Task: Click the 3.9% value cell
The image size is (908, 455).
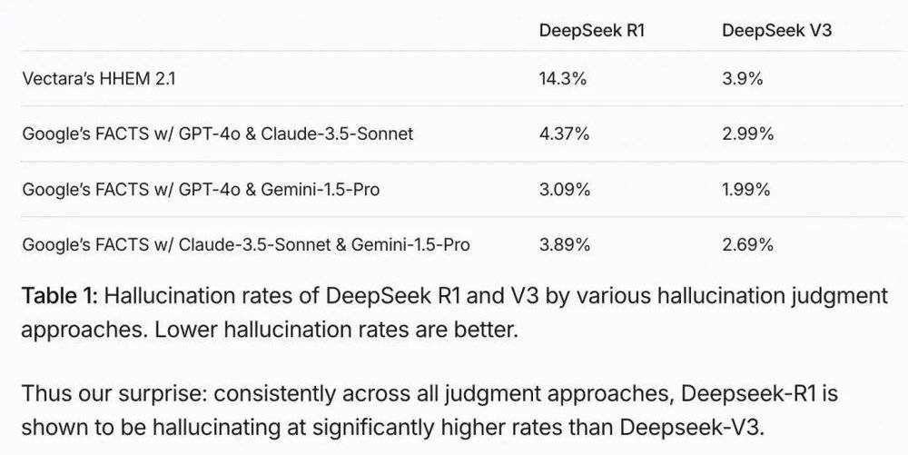Action: pos(743,78)
